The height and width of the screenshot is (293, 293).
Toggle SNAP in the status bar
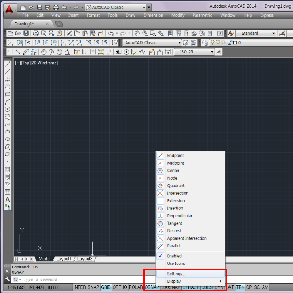coord(93,287)
